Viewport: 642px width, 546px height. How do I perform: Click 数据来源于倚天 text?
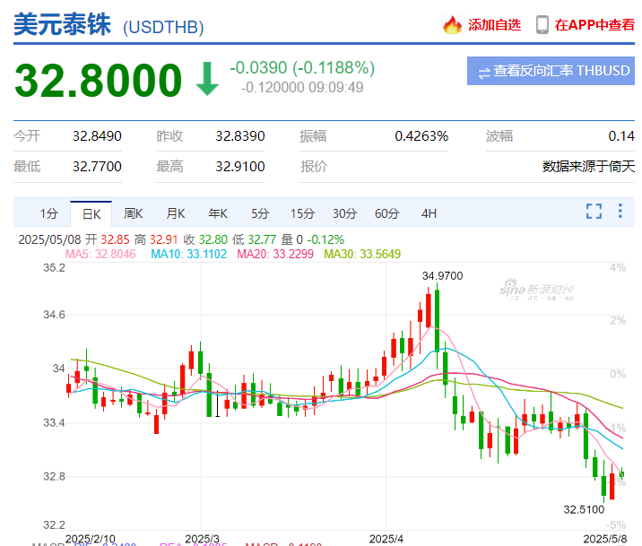tap(588, 167)
